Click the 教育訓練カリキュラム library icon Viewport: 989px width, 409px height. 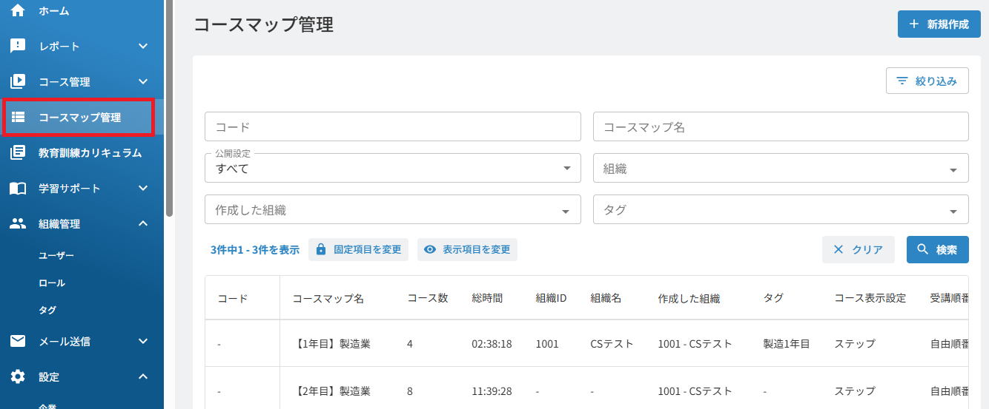[18, 152]
